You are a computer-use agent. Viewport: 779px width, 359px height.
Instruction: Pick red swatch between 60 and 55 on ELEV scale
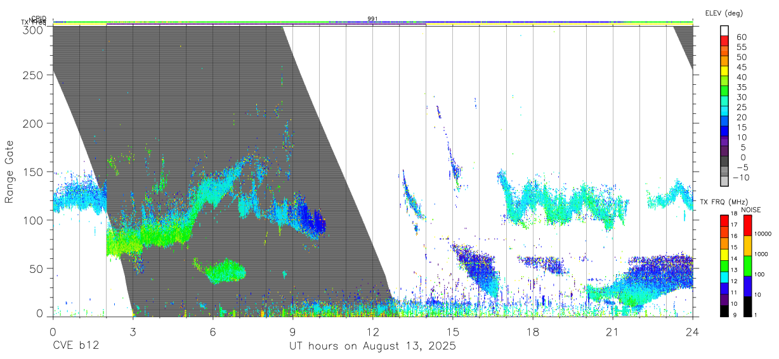click(725, 41)
